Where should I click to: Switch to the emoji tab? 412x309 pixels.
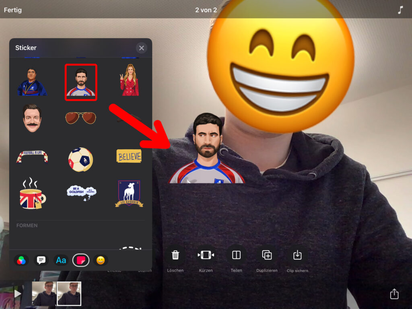click(x=101, y=260)
